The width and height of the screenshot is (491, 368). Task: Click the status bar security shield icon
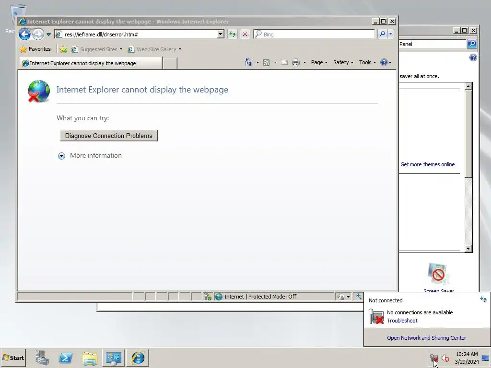[207, 297]
